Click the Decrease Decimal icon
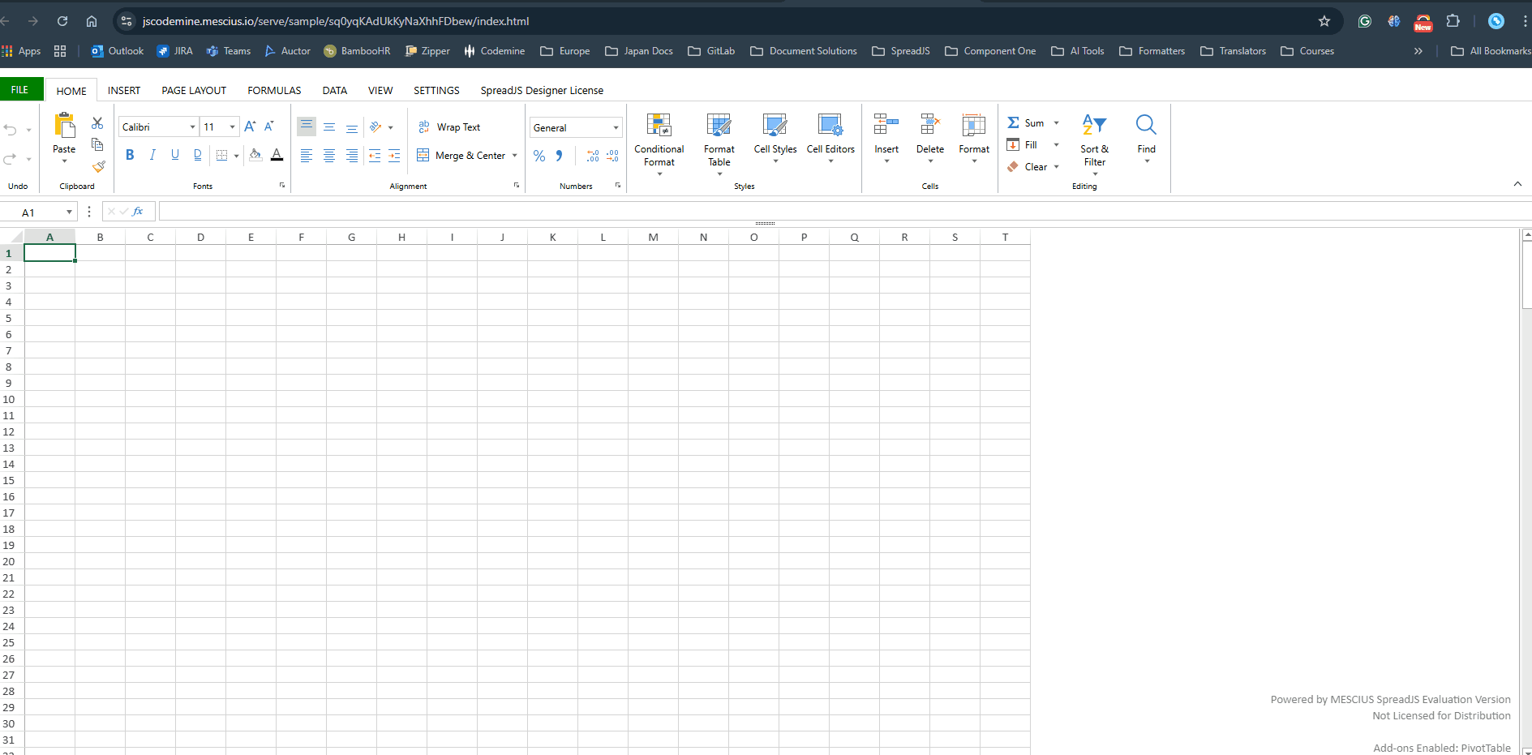1532x755 pixels. pos(612,156)
